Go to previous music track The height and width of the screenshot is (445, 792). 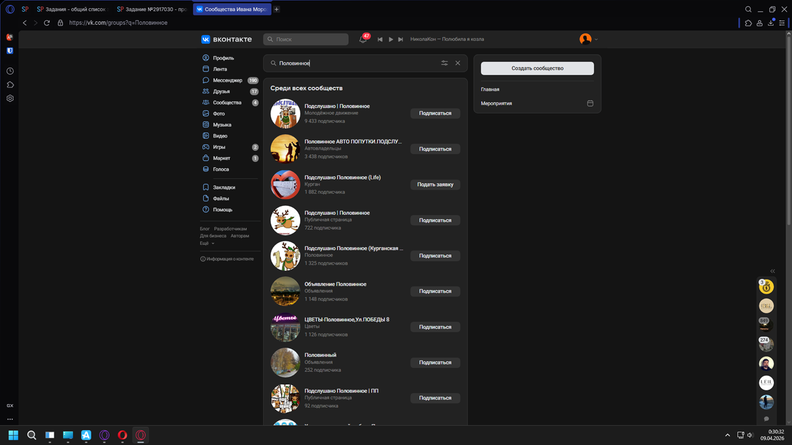(380, 39)
